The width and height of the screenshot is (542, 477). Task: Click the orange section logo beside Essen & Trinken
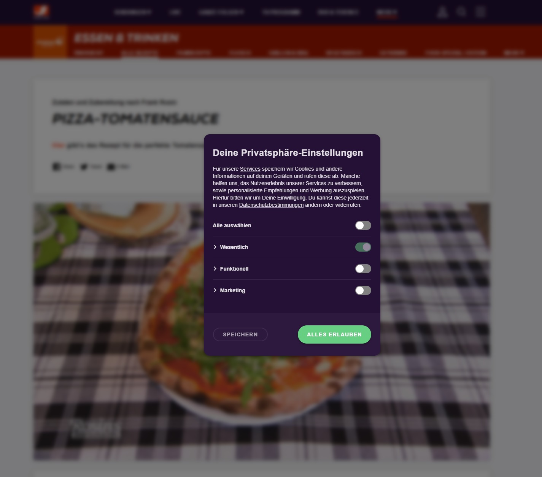[50, 42]
